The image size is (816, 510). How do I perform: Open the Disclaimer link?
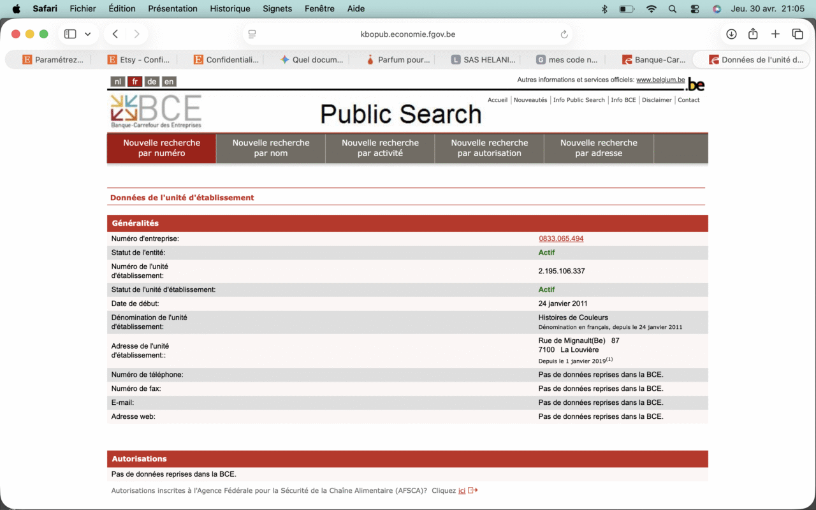[657, 100]
